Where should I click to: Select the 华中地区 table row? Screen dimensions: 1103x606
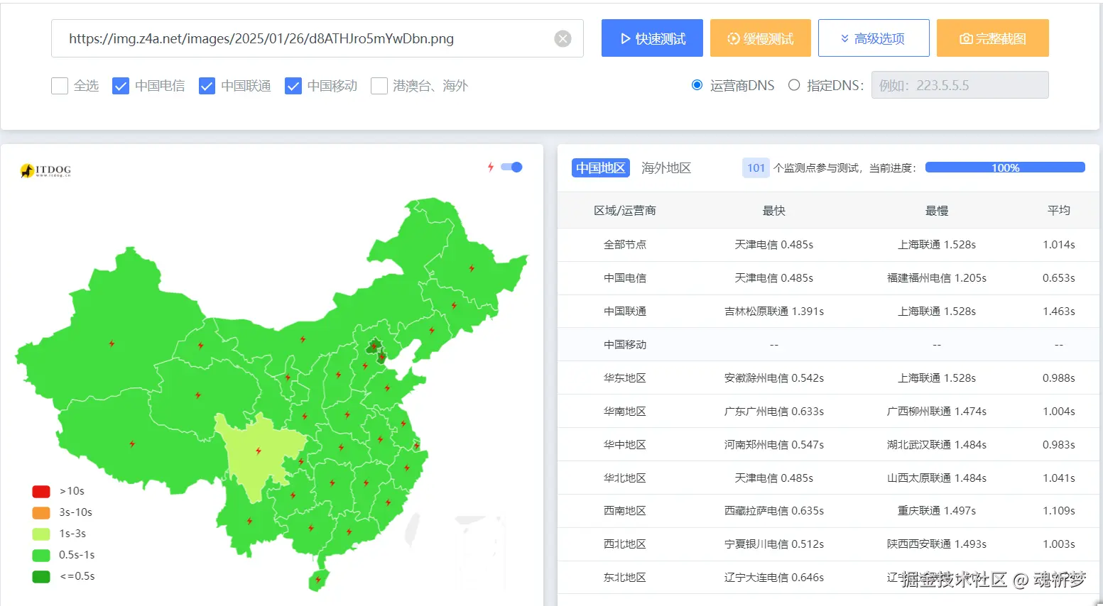828,445
